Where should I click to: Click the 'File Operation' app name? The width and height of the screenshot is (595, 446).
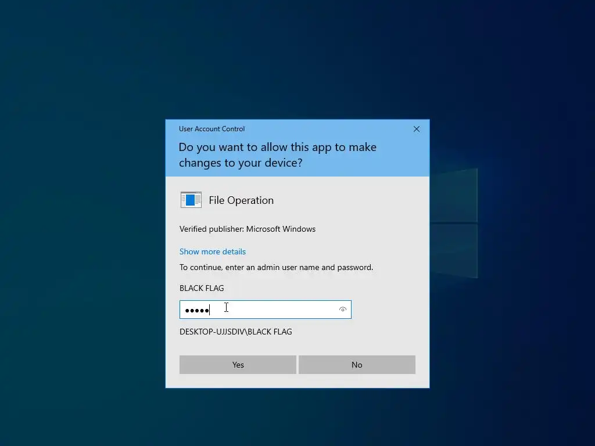[241, 200]
